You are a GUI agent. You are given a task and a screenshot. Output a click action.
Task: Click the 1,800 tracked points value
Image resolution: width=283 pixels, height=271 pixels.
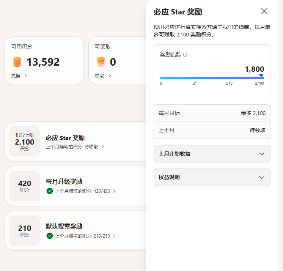[255, 69]
